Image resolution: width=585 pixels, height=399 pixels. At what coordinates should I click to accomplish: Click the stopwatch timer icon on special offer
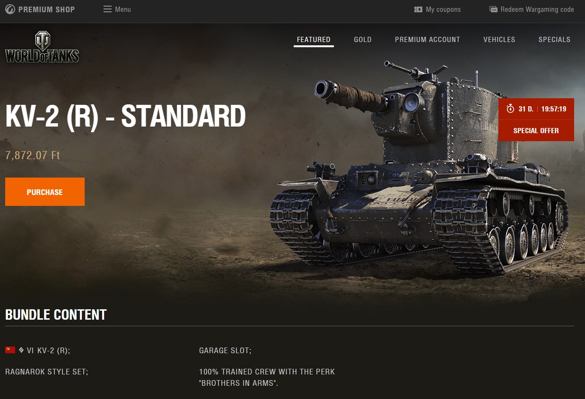click(x=510, y=109)
